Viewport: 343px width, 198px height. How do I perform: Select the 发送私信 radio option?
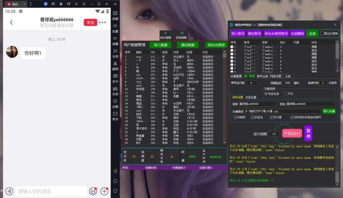tap(266, 94)
